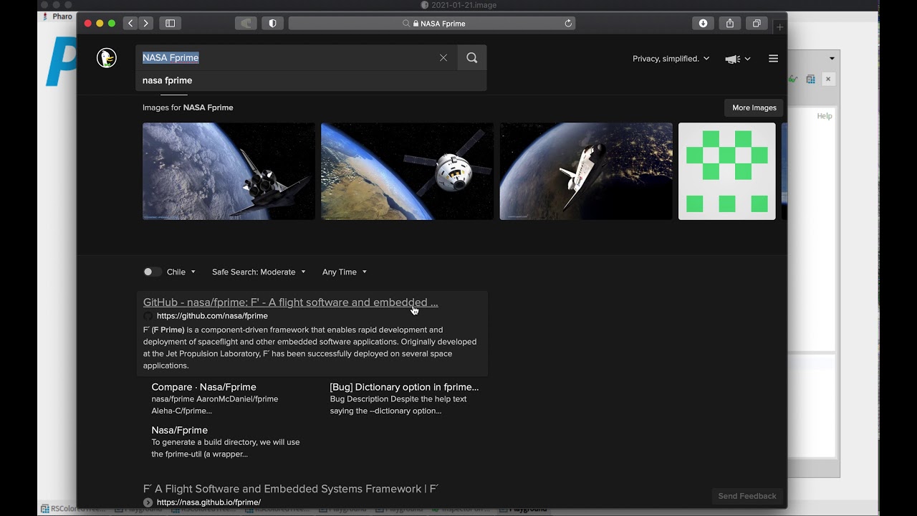
Task: Click the https://nasa.github.io/fprime/ URL
Action: pyautogui.click(x=208, y=502)
